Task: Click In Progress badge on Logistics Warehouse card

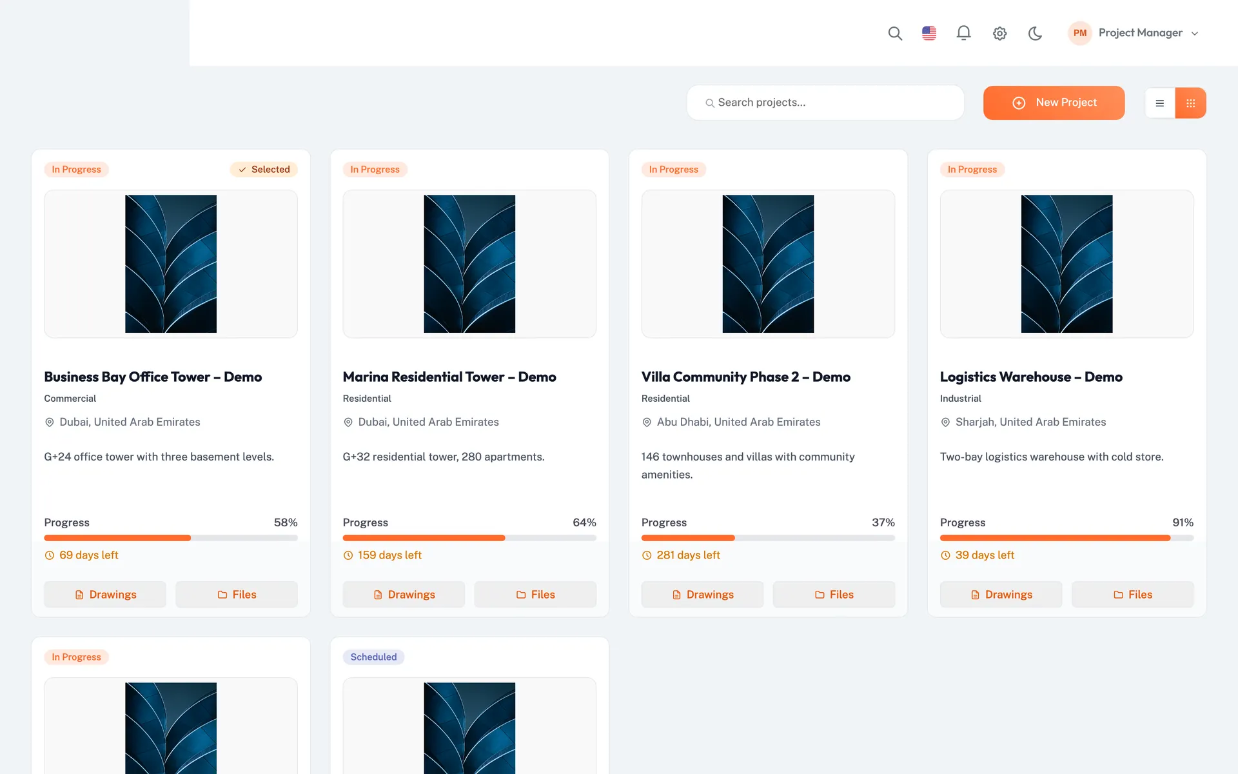Action: pos(972,169)
